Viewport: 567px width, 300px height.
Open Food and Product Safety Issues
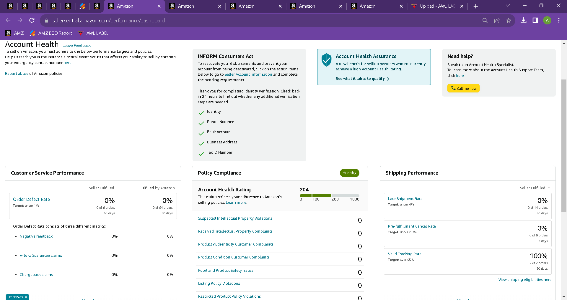pos(226,271)
